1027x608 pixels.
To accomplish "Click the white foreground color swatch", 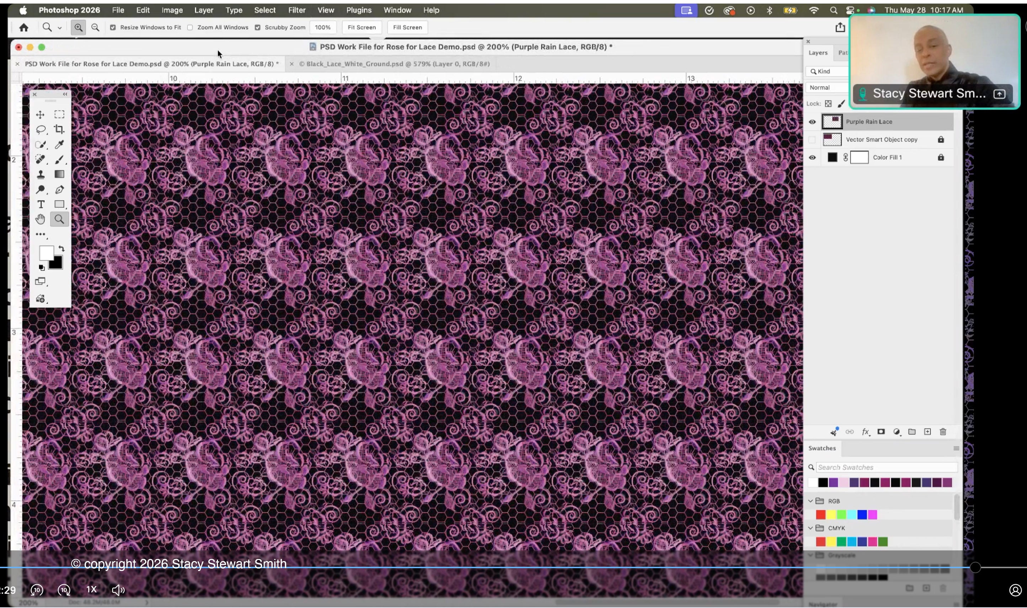I will click(46, 253).
